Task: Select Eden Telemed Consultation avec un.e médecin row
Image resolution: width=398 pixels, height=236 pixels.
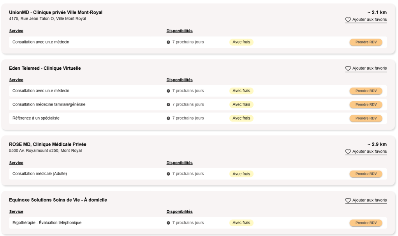Action: click(41, 91)
